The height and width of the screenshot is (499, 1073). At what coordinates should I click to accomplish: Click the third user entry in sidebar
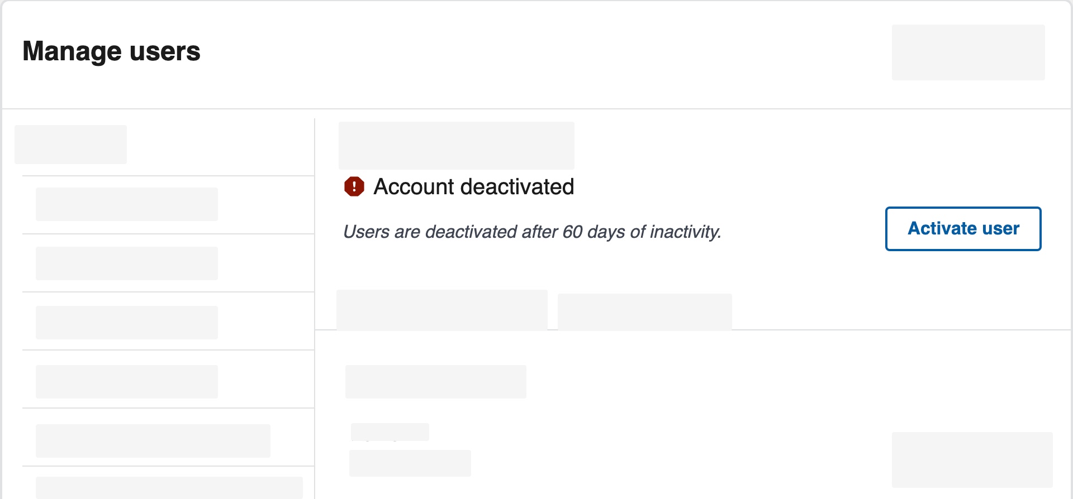click(x=126, y=322)
